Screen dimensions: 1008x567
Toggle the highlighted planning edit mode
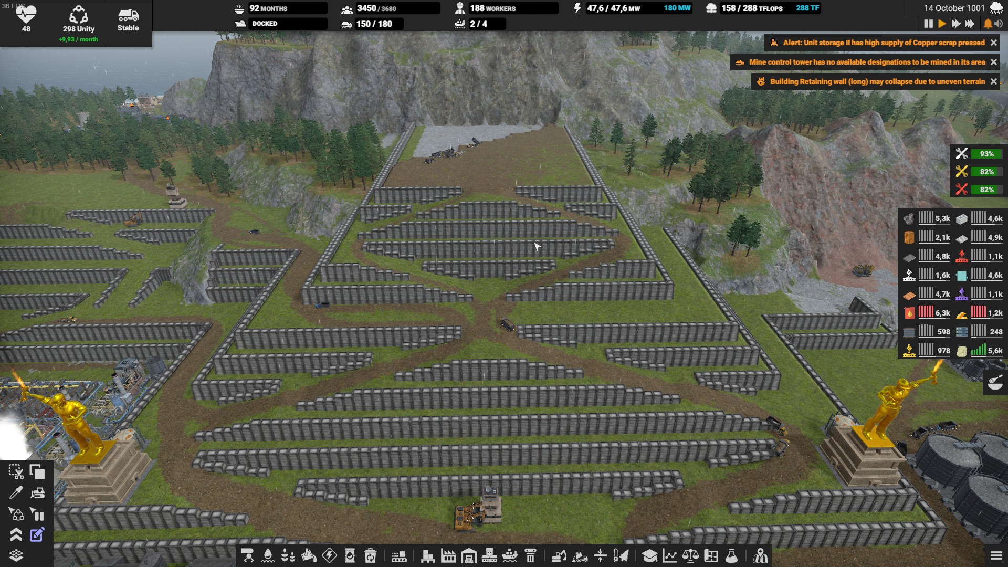[x=37, y=535]
